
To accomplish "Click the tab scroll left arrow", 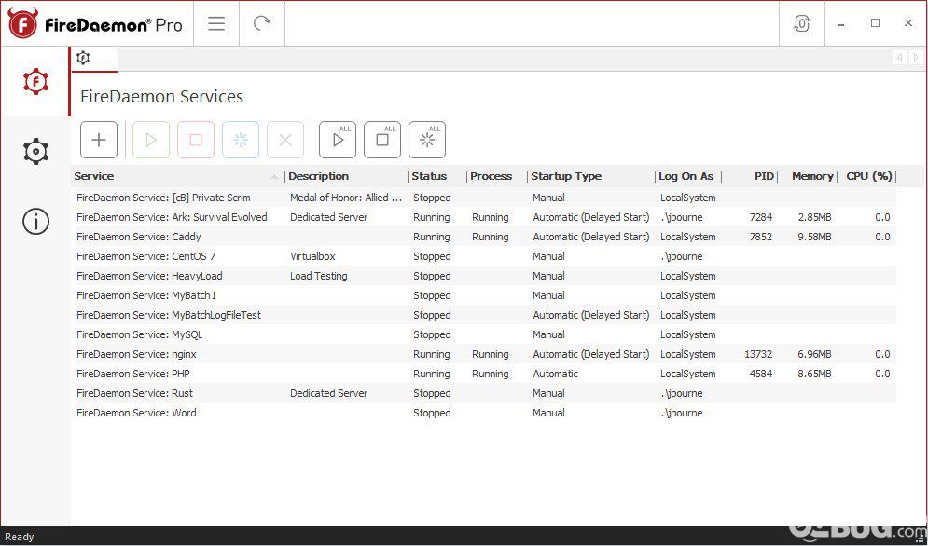I will pyautogui.click(x=900, y=58).
